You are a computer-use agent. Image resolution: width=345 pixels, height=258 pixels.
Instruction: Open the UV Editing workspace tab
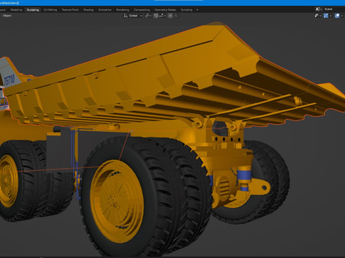point(50,10)
